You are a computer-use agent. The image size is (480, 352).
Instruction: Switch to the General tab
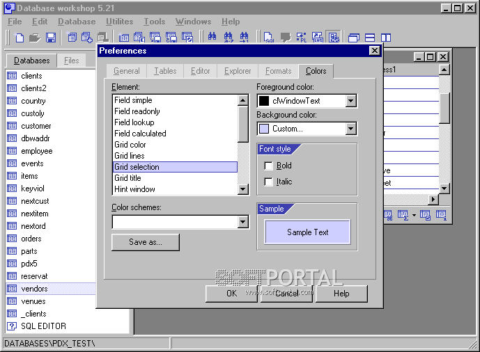click(126, 71)
